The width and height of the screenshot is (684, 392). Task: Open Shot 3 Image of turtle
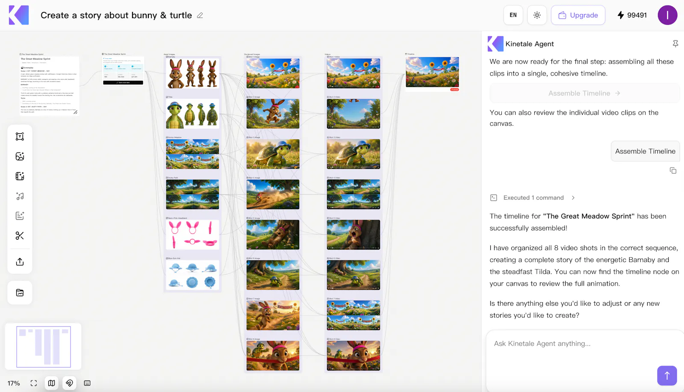[273, 154]
